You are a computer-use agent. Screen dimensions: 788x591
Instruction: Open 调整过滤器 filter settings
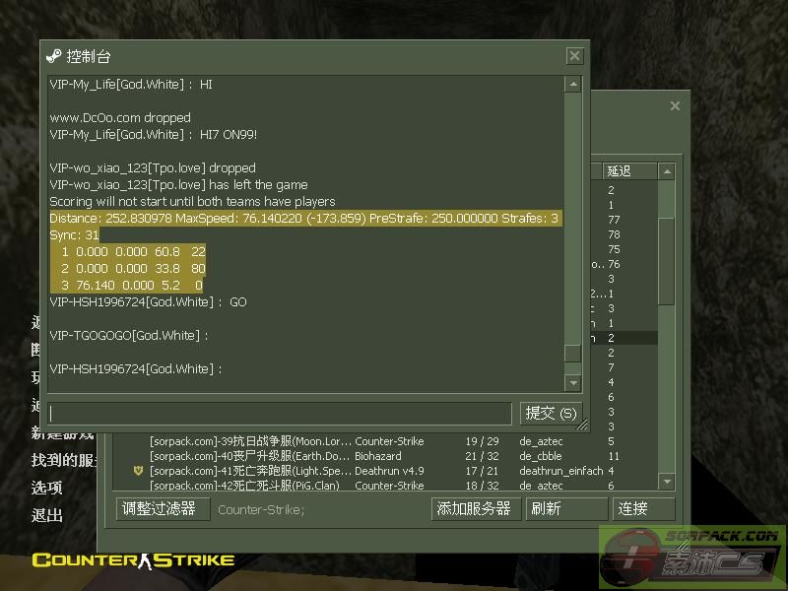click(x=162, y=508)
